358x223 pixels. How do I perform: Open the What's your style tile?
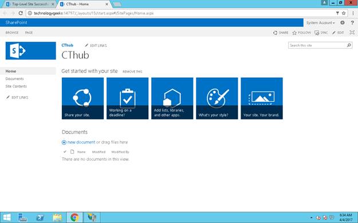coord(217,98)
